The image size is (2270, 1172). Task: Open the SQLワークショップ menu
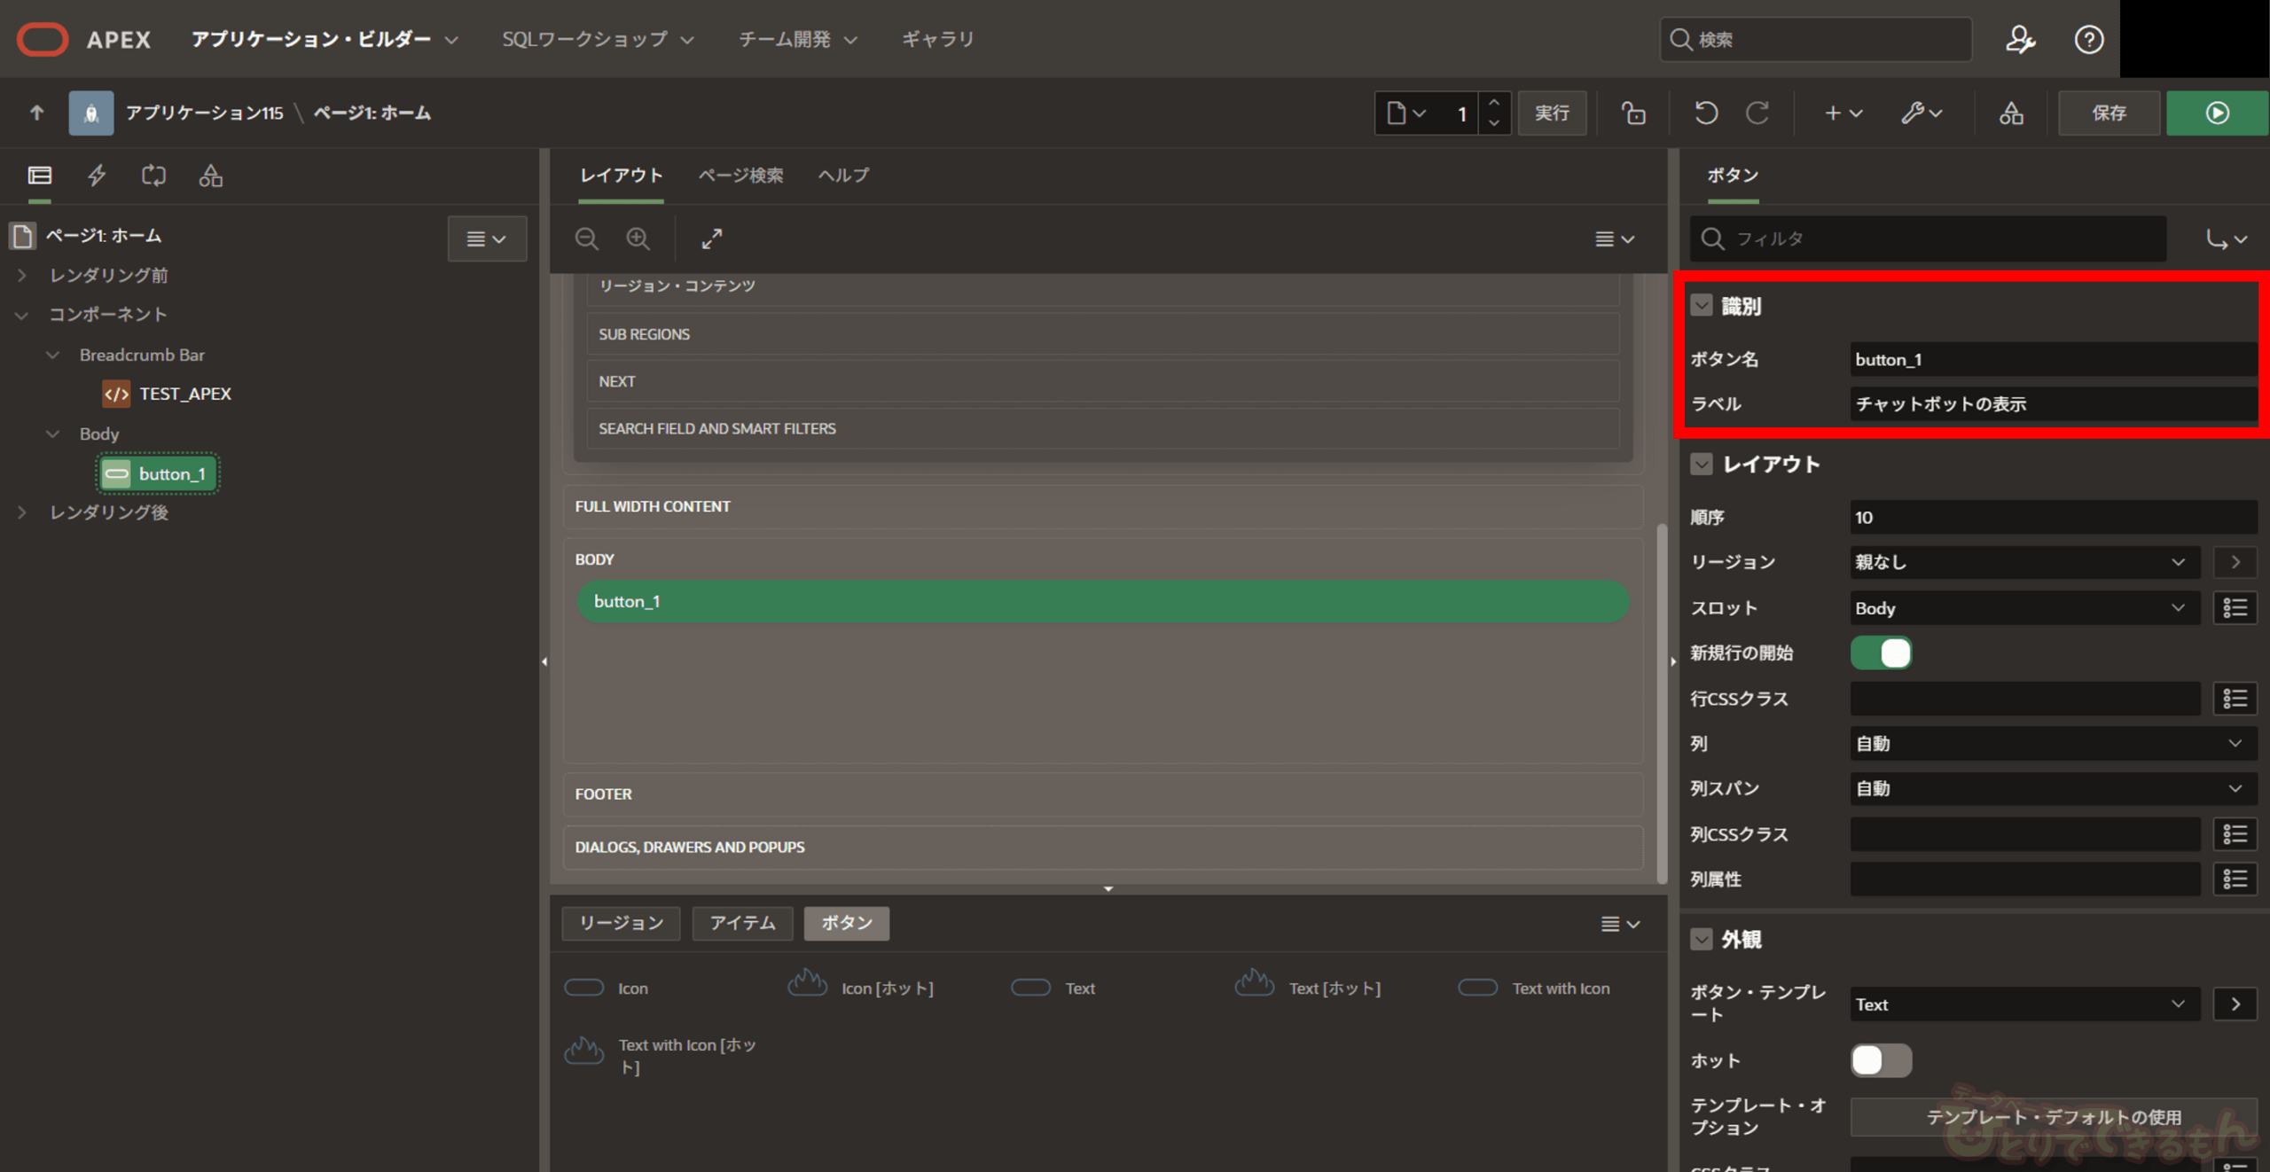pyautogui.click(x=597, y=39)
